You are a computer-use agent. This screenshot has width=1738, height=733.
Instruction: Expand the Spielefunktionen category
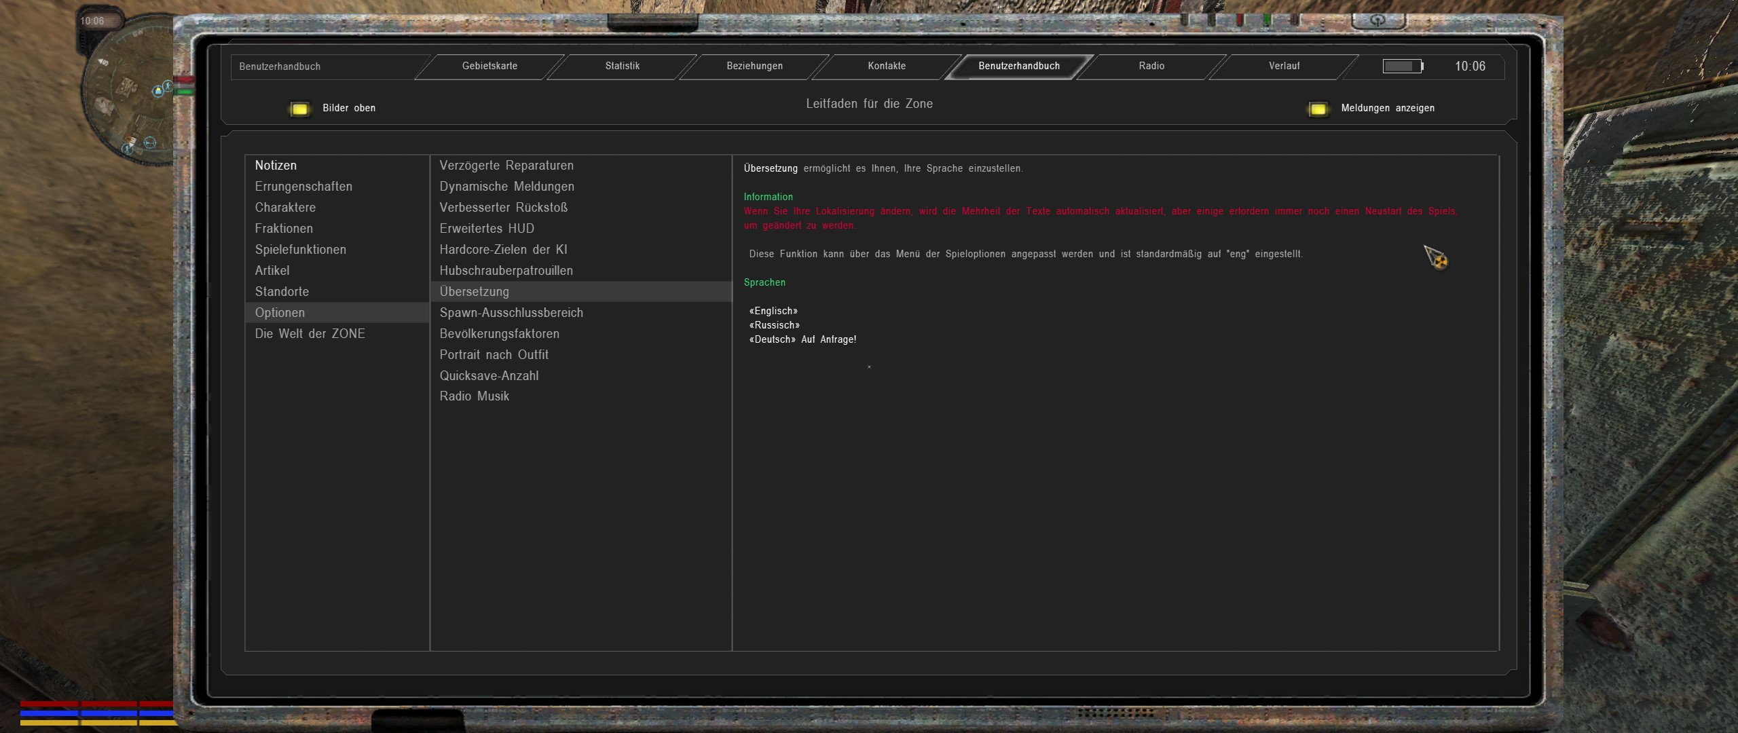(x=300, y=250)
